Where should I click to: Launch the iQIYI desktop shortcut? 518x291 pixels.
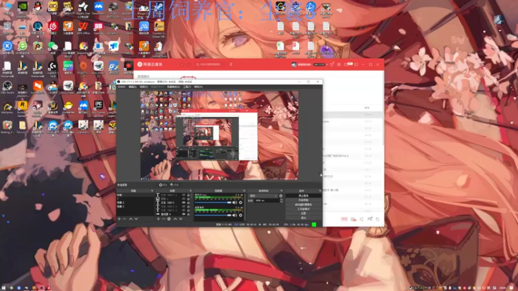[68, 66]
